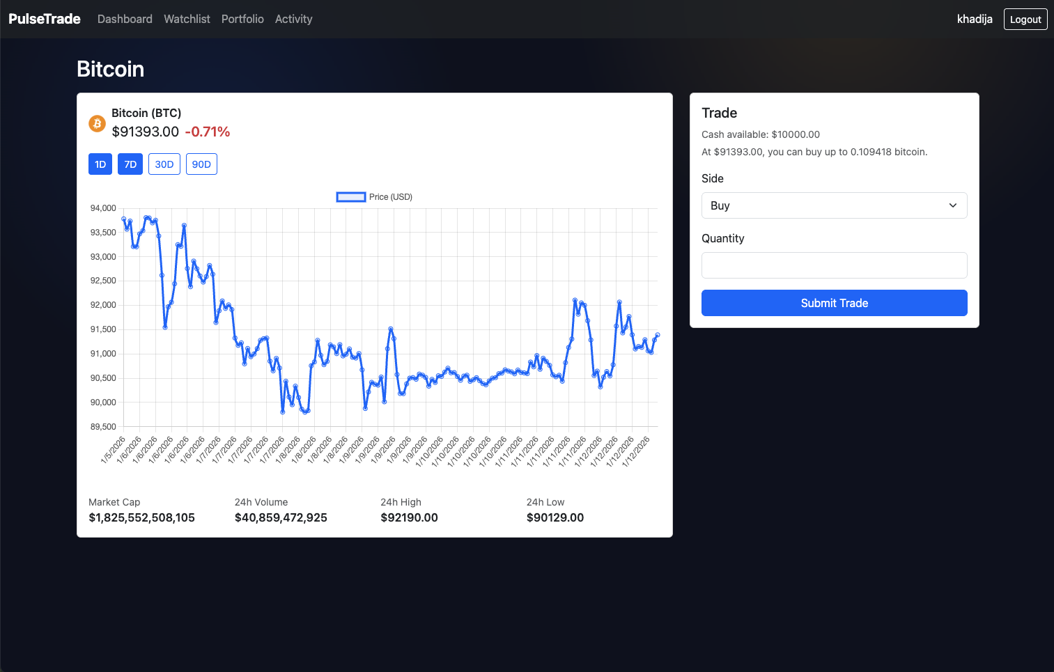Click the Bitcoin page heading

pos(110,69)
